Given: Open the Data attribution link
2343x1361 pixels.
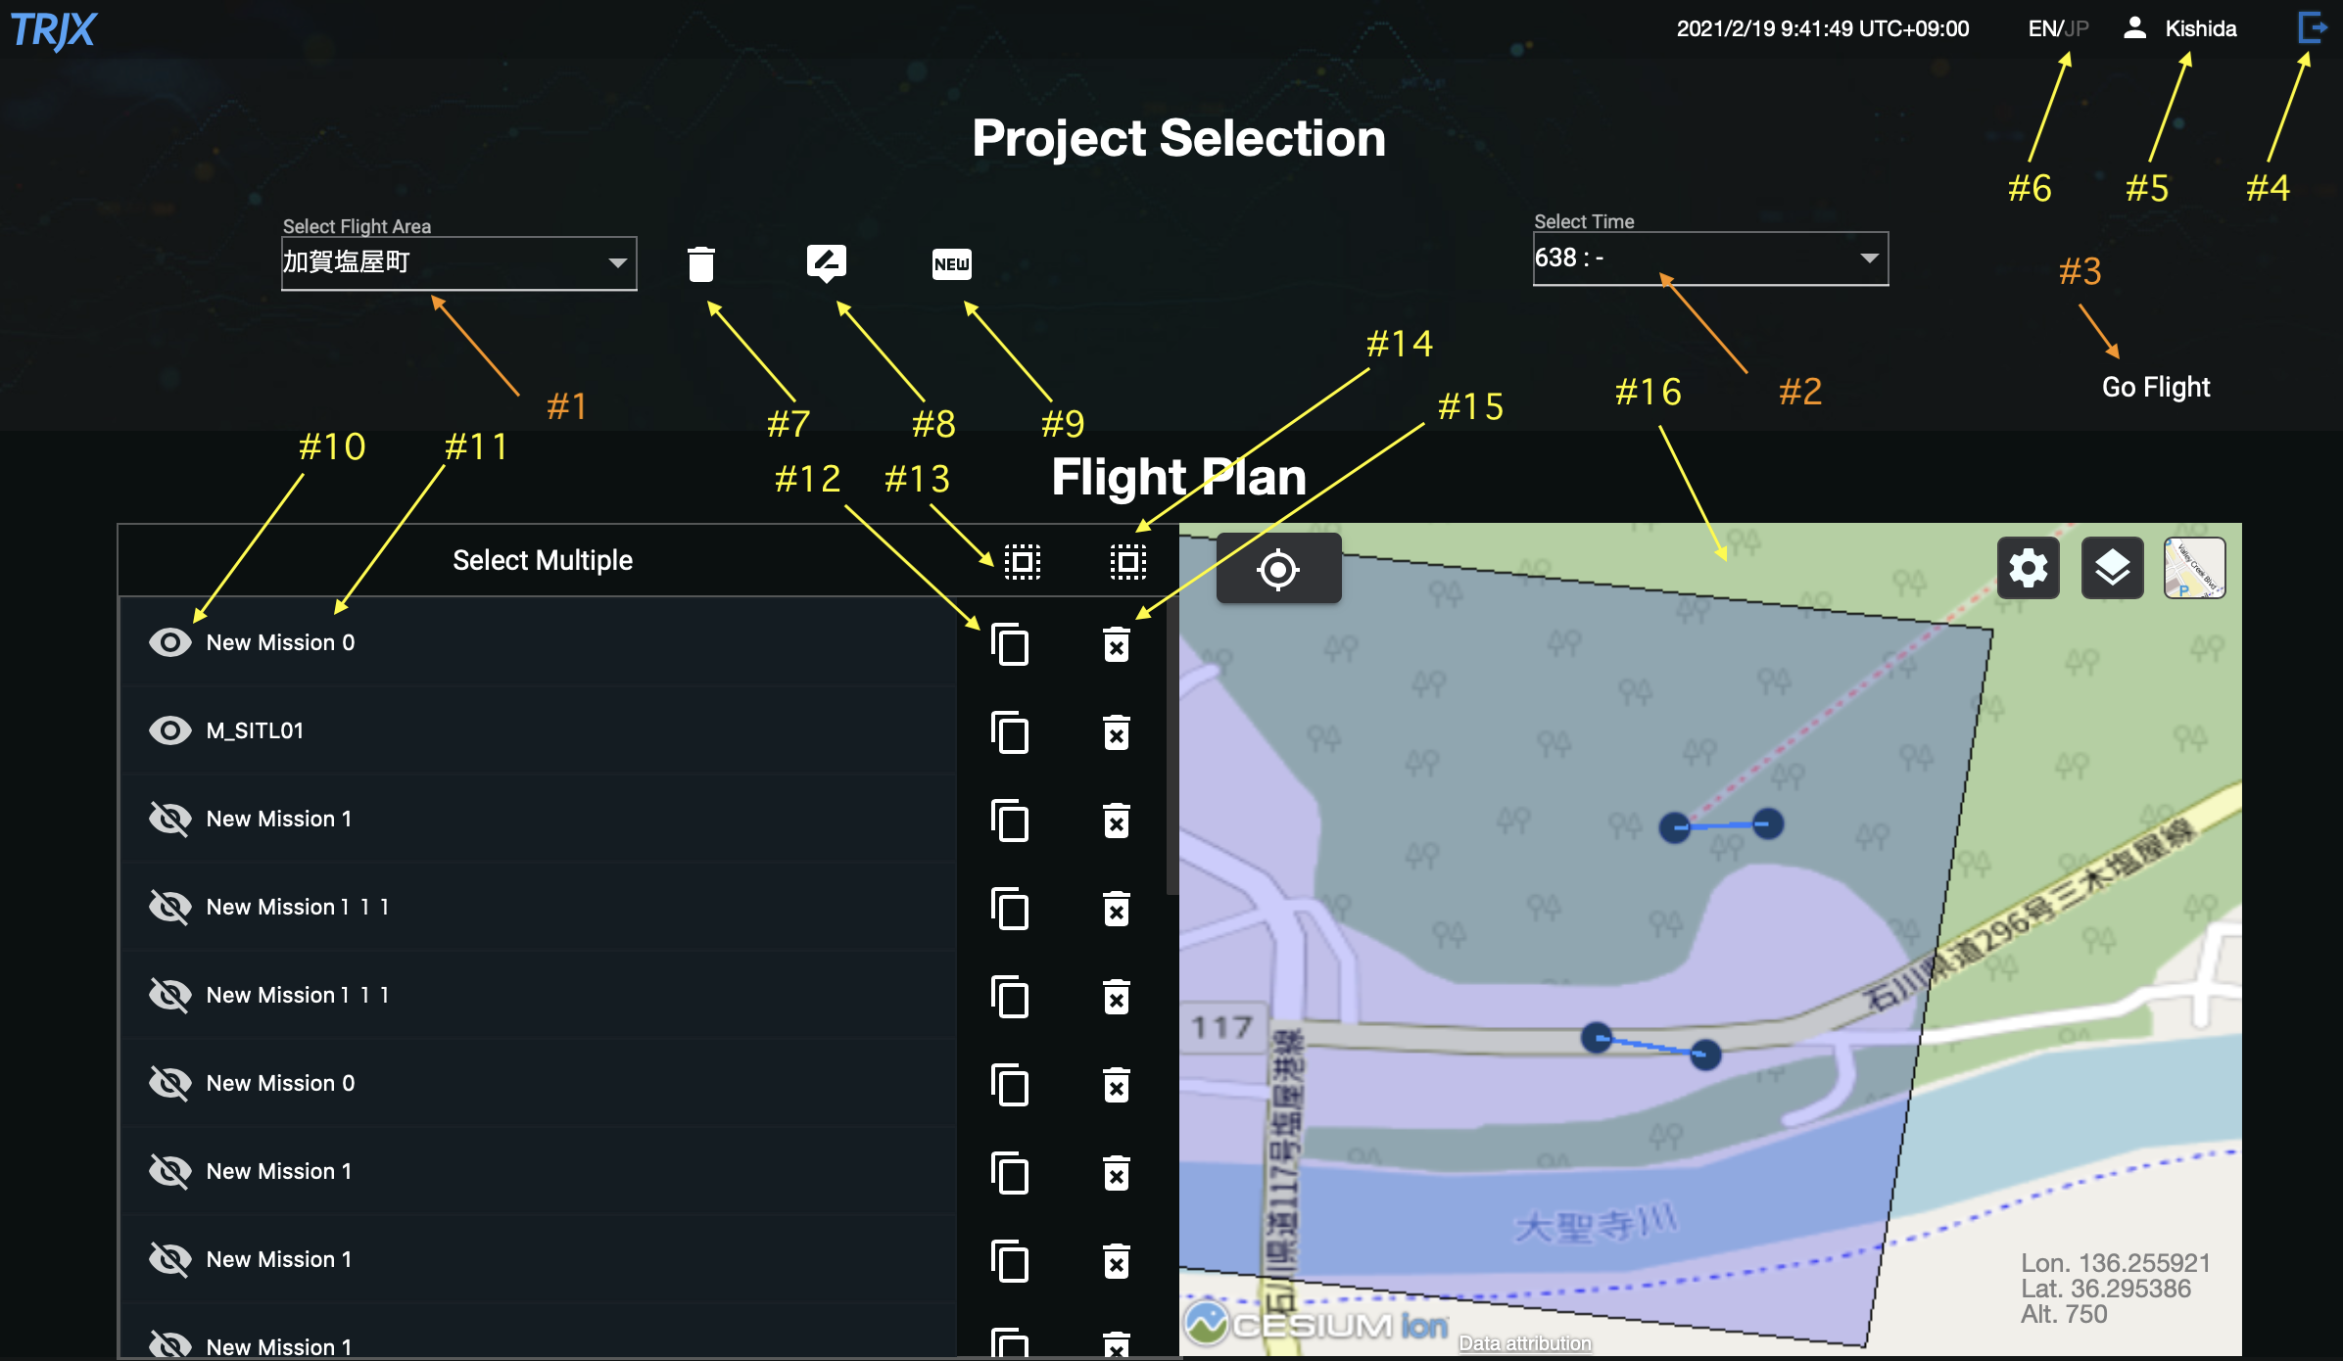Looking at the screenshot, I should pyautogui.click(x=1524, y=1343).
